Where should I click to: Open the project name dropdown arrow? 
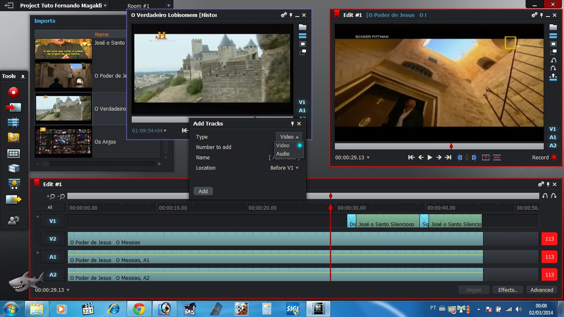pyautogui.click(x=105, y=6)
